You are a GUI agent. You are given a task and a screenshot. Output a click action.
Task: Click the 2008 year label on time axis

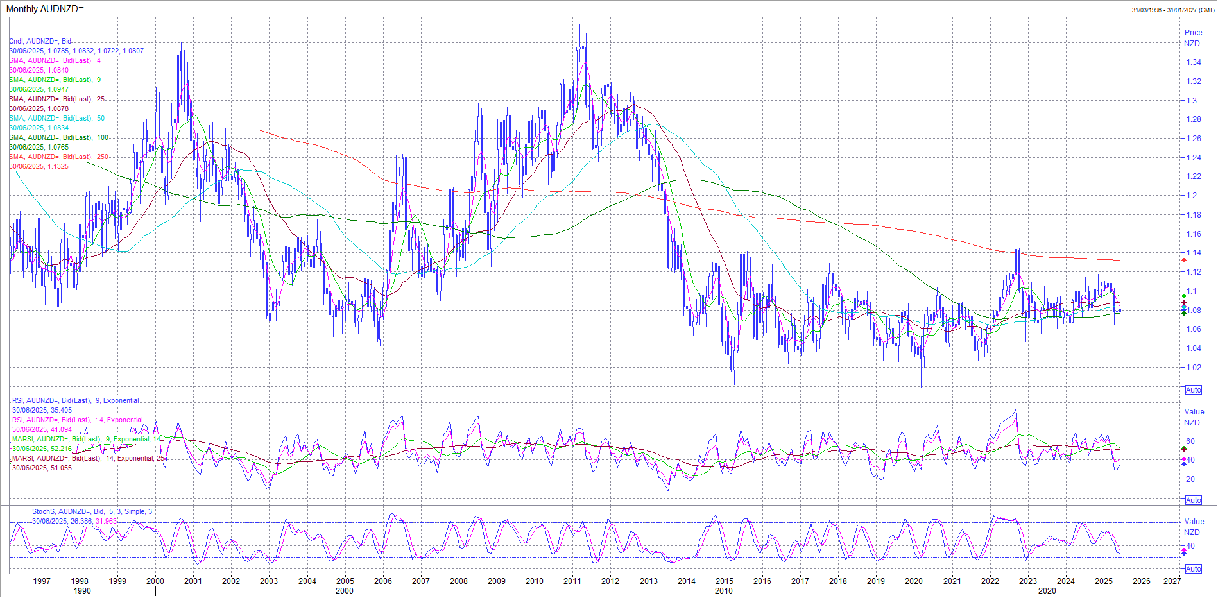[x=459, y=581]
